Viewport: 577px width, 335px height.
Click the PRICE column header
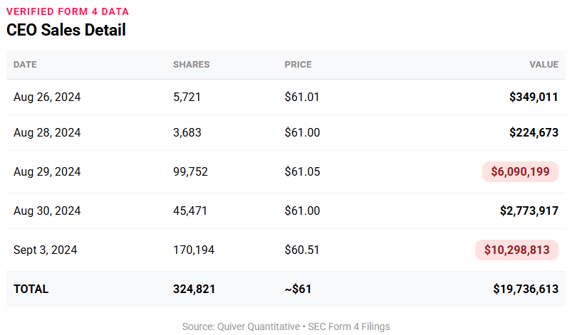coord(298,65)
